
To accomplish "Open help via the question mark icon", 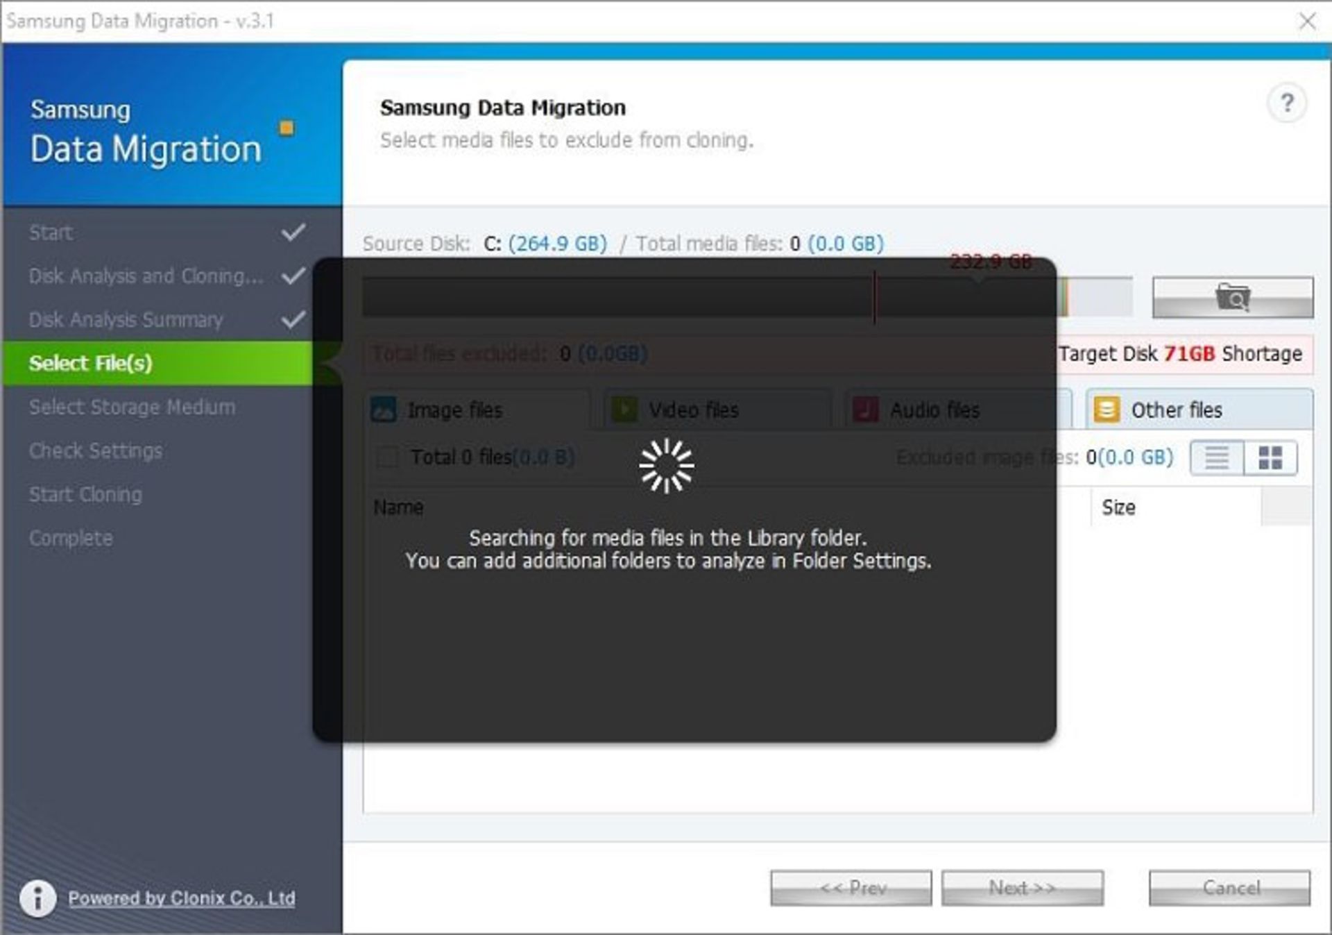I will (x=1286, y=103).
